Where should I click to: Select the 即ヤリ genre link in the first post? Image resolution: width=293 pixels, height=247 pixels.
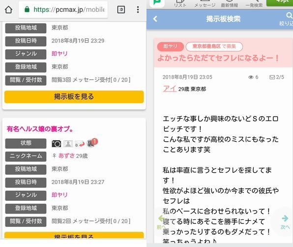click(x=59, y=54)
